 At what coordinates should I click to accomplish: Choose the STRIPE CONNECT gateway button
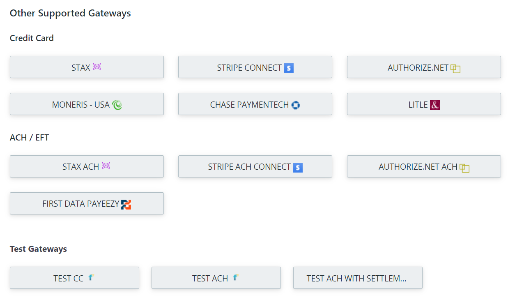point(255,67)
